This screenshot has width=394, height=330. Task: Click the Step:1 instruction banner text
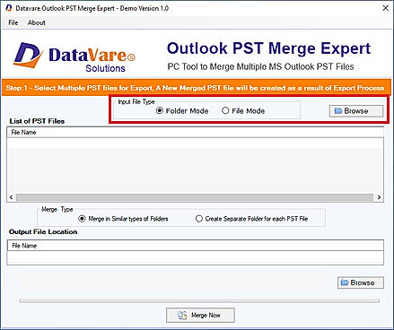click(195, 88)
